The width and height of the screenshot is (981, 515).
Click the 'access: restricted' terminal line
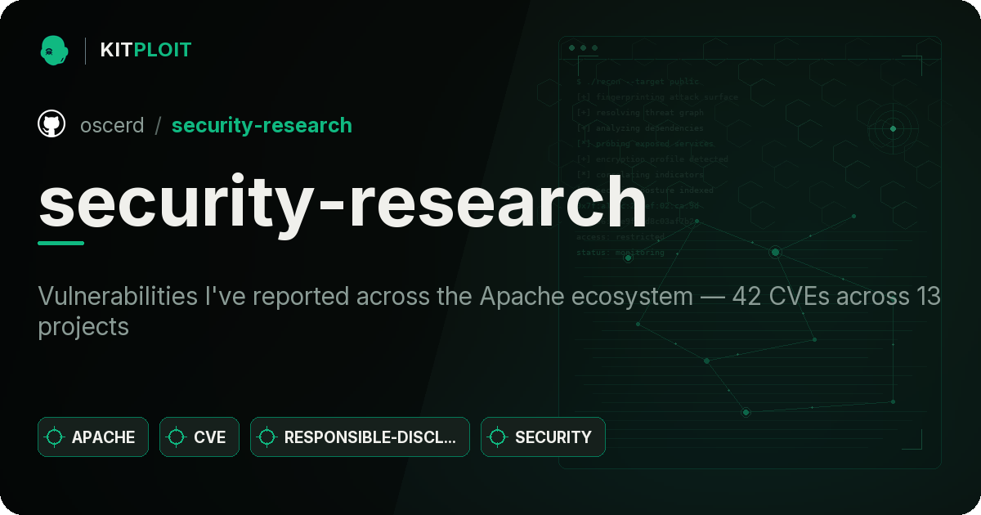[x=620, y=236]
